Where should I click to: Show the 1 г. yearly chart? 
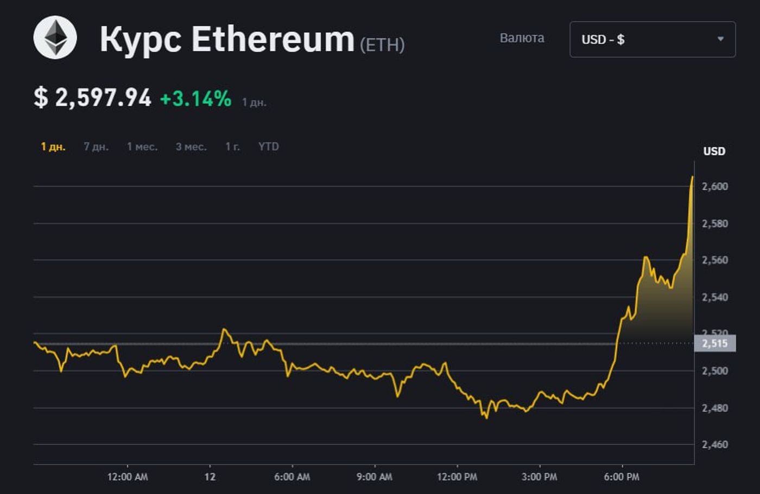coord(232,147)
